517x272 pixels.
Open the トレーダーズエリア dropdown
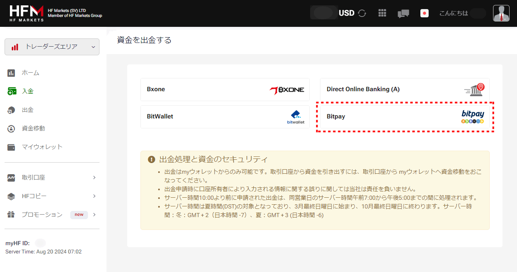click(52, 47)
